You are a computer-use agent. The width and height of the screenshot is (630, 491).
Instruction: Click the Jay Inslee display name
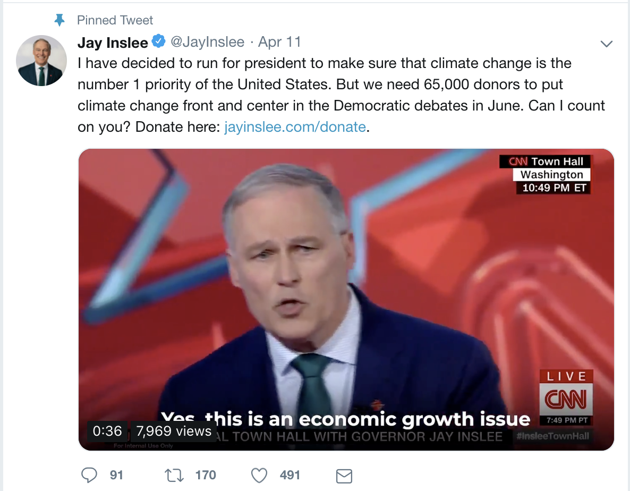click(113, 42)
